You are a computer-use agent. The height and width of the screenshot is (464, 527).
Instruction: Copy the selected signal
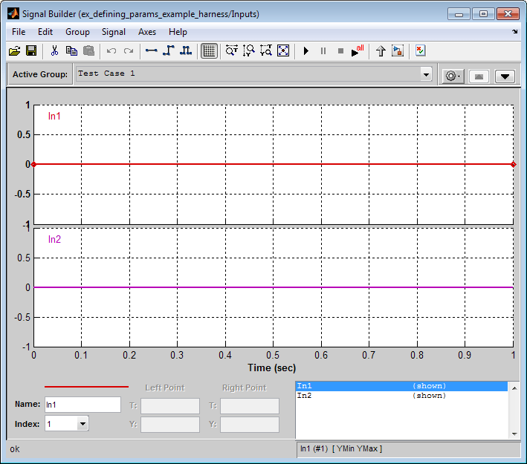coord(71,51)
